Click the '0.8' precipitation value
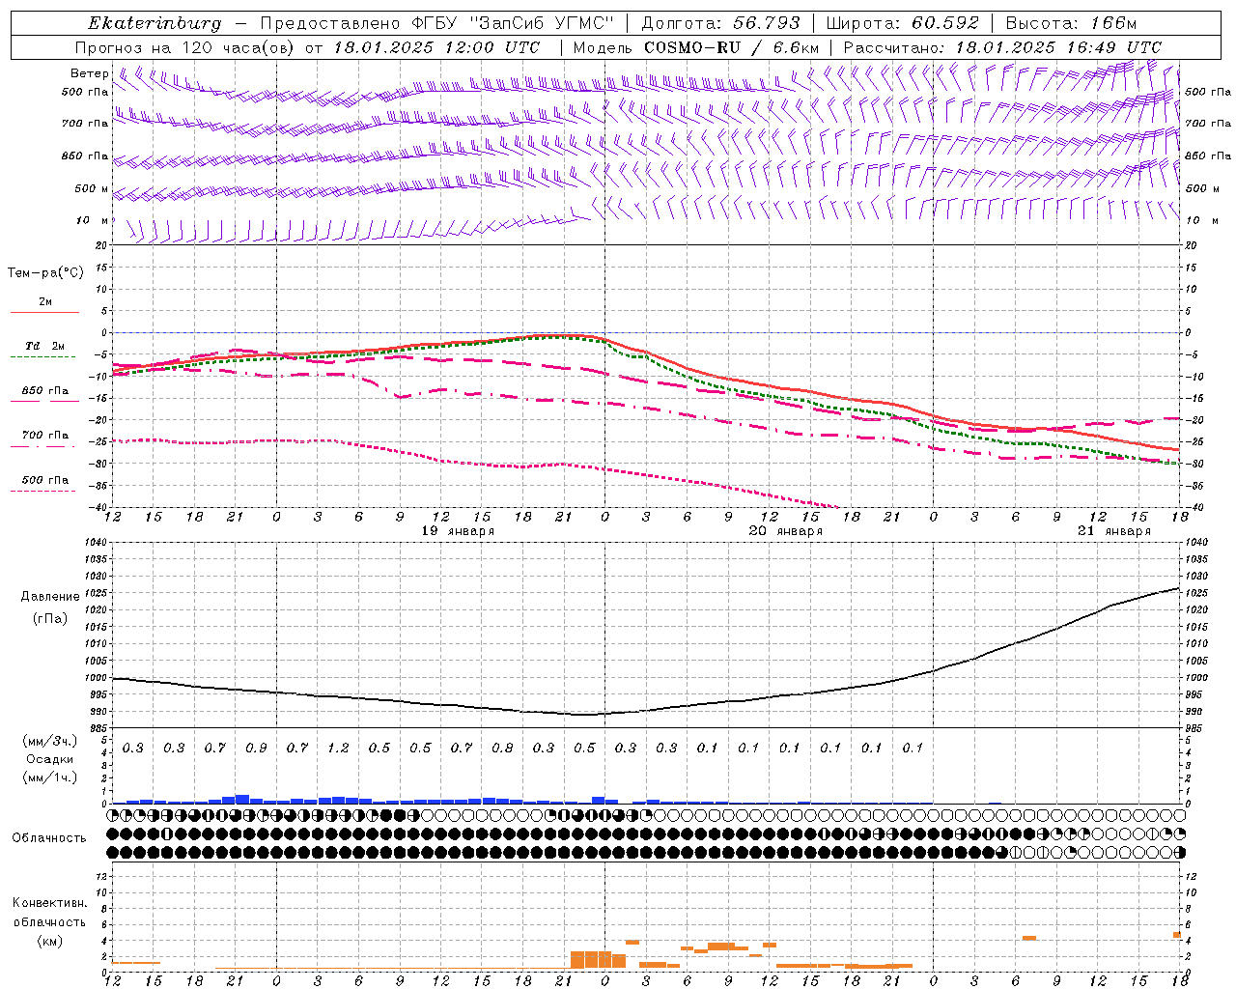Image resolution: width=1236 pixels, height=989 pixels. [502, 748]
